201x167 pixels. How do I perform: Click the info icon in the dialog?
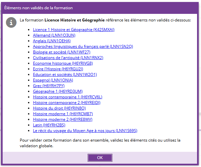11,22
